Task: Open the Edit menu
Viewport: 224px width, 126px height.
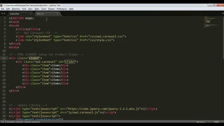Action: tap(8, 9)
